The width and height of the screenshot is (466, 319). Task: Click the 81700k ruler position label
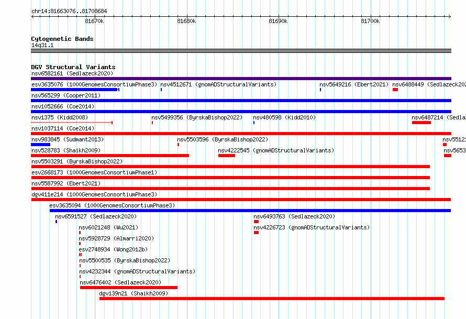pos(370,21)
